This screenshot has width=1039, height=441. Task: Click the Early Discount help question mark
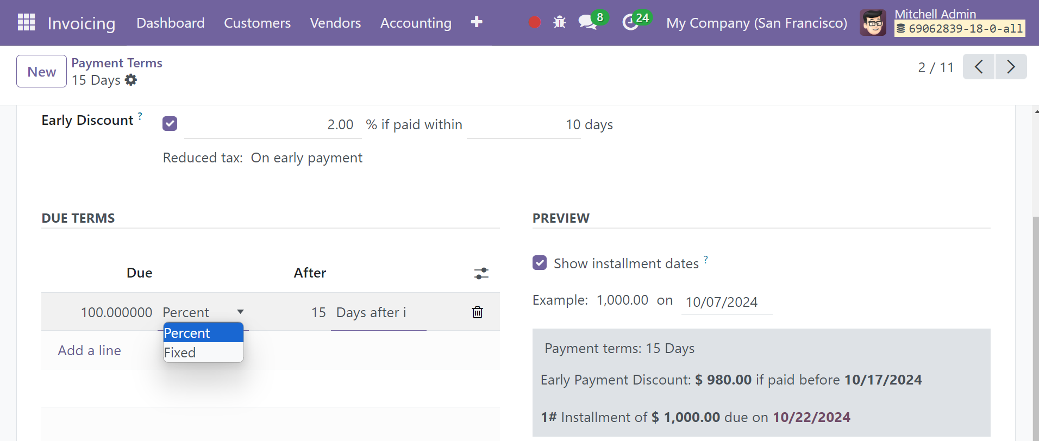pos(140,116)
